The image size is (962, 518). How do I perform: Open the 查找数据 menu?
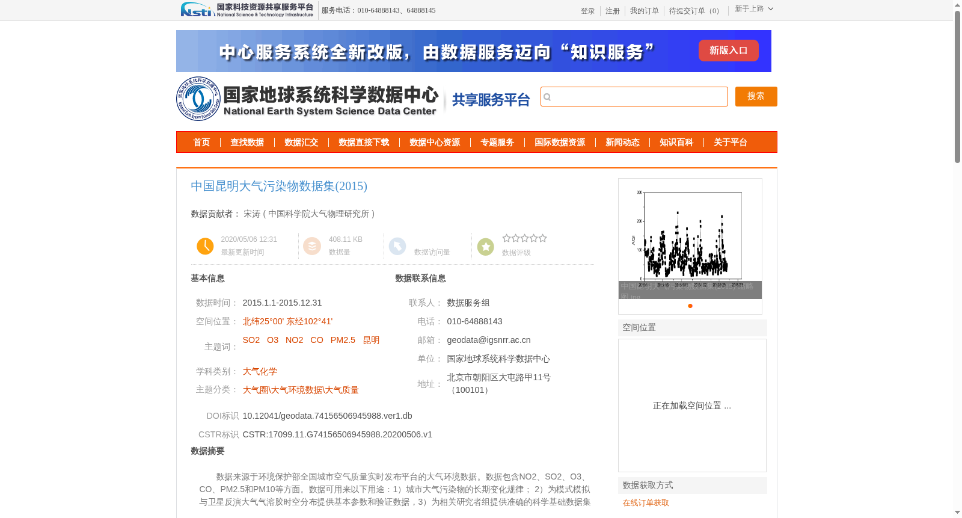tap(247, 142)
